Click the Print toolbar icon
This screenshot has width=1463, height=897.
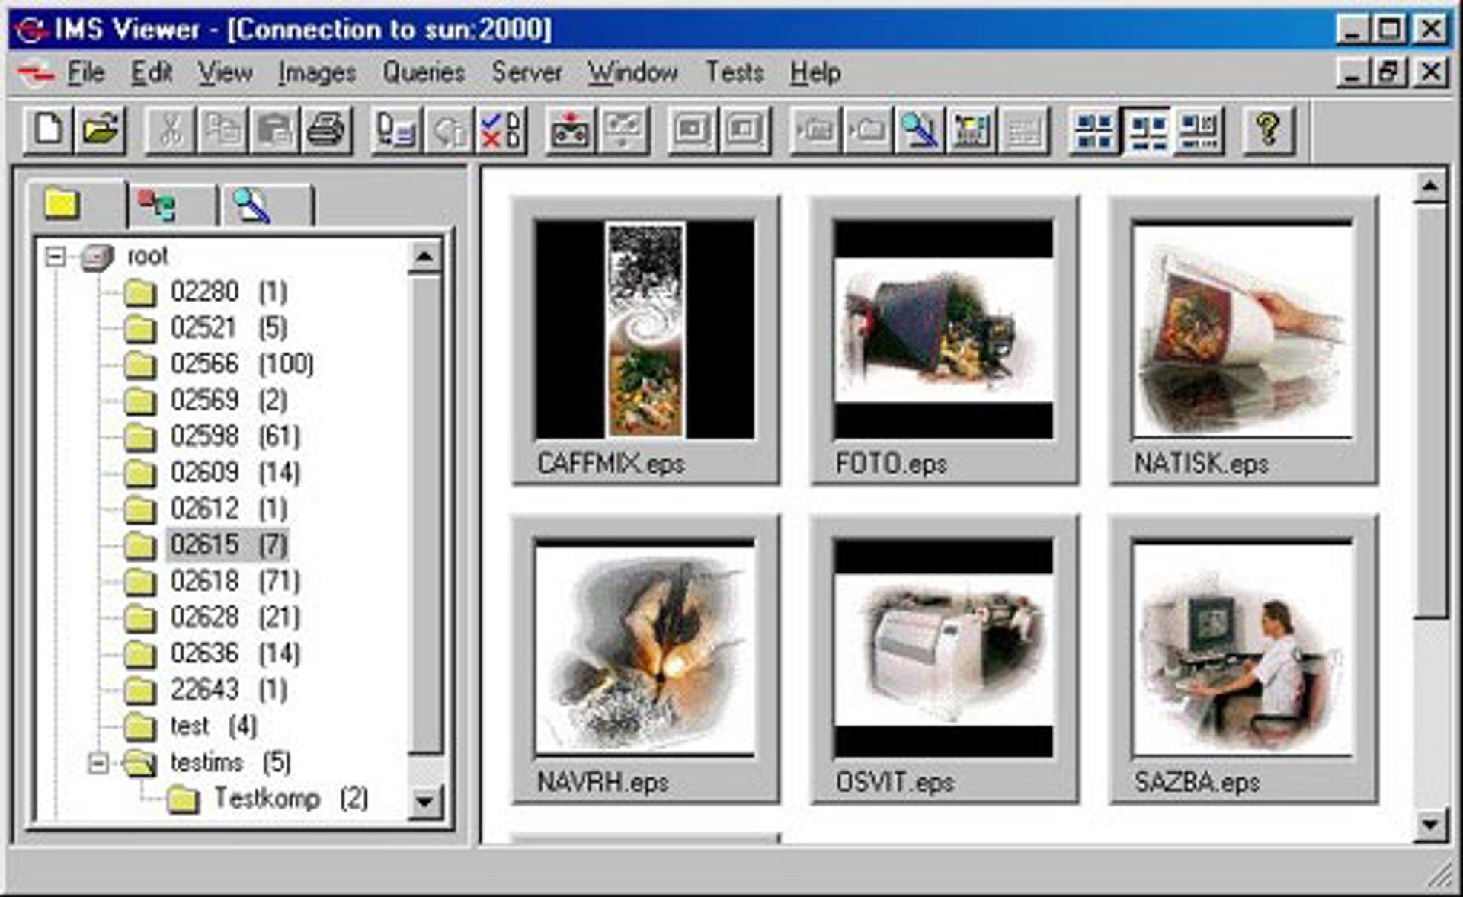click(327, 130)
